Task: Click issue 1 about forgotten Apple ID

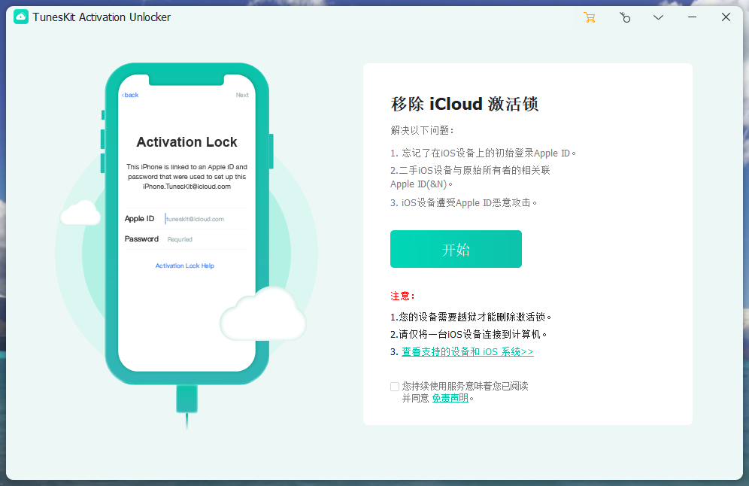Action: click(x=483, y=153)
